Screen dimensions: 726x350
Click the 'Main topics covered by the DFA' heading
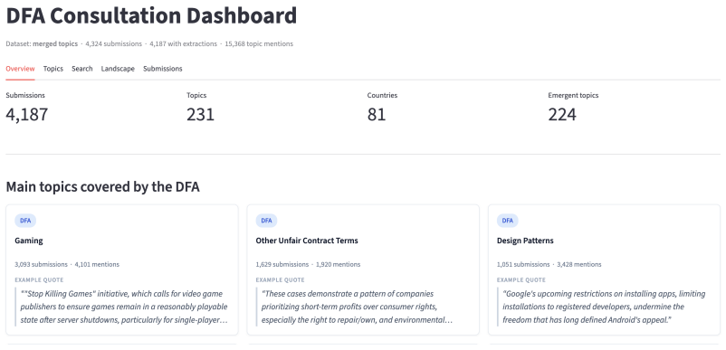coord(103,187)
